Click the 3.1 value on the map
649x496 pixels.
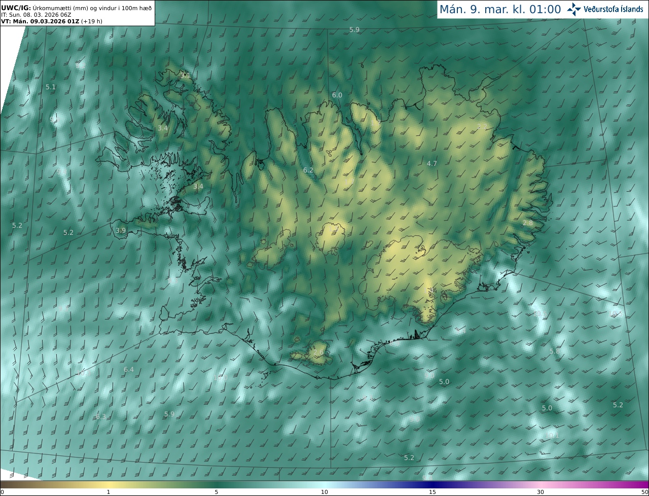click(x=186, y=75)
